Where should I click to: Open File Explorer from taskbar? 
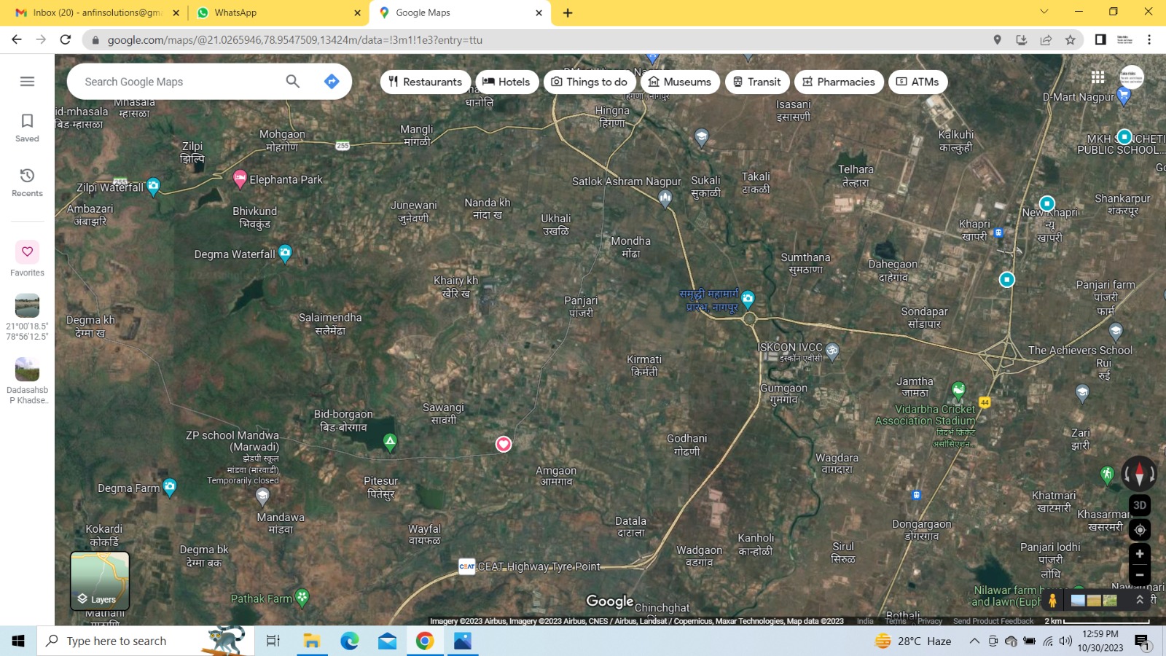click(312, 641)
